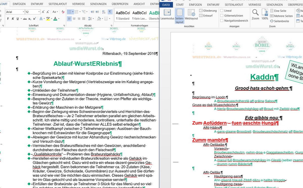Expand the numbered list style dropdown arrow

[80, 12]
